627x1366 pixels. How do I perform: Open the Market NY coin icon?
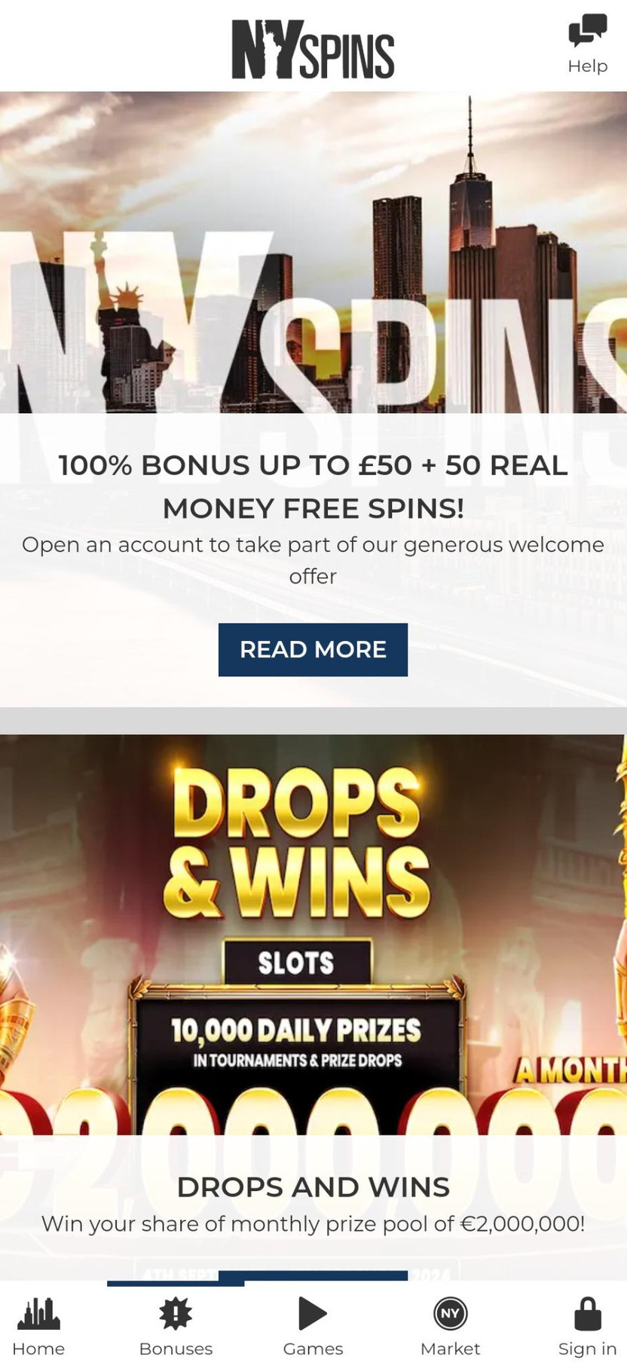(450, 1314)
